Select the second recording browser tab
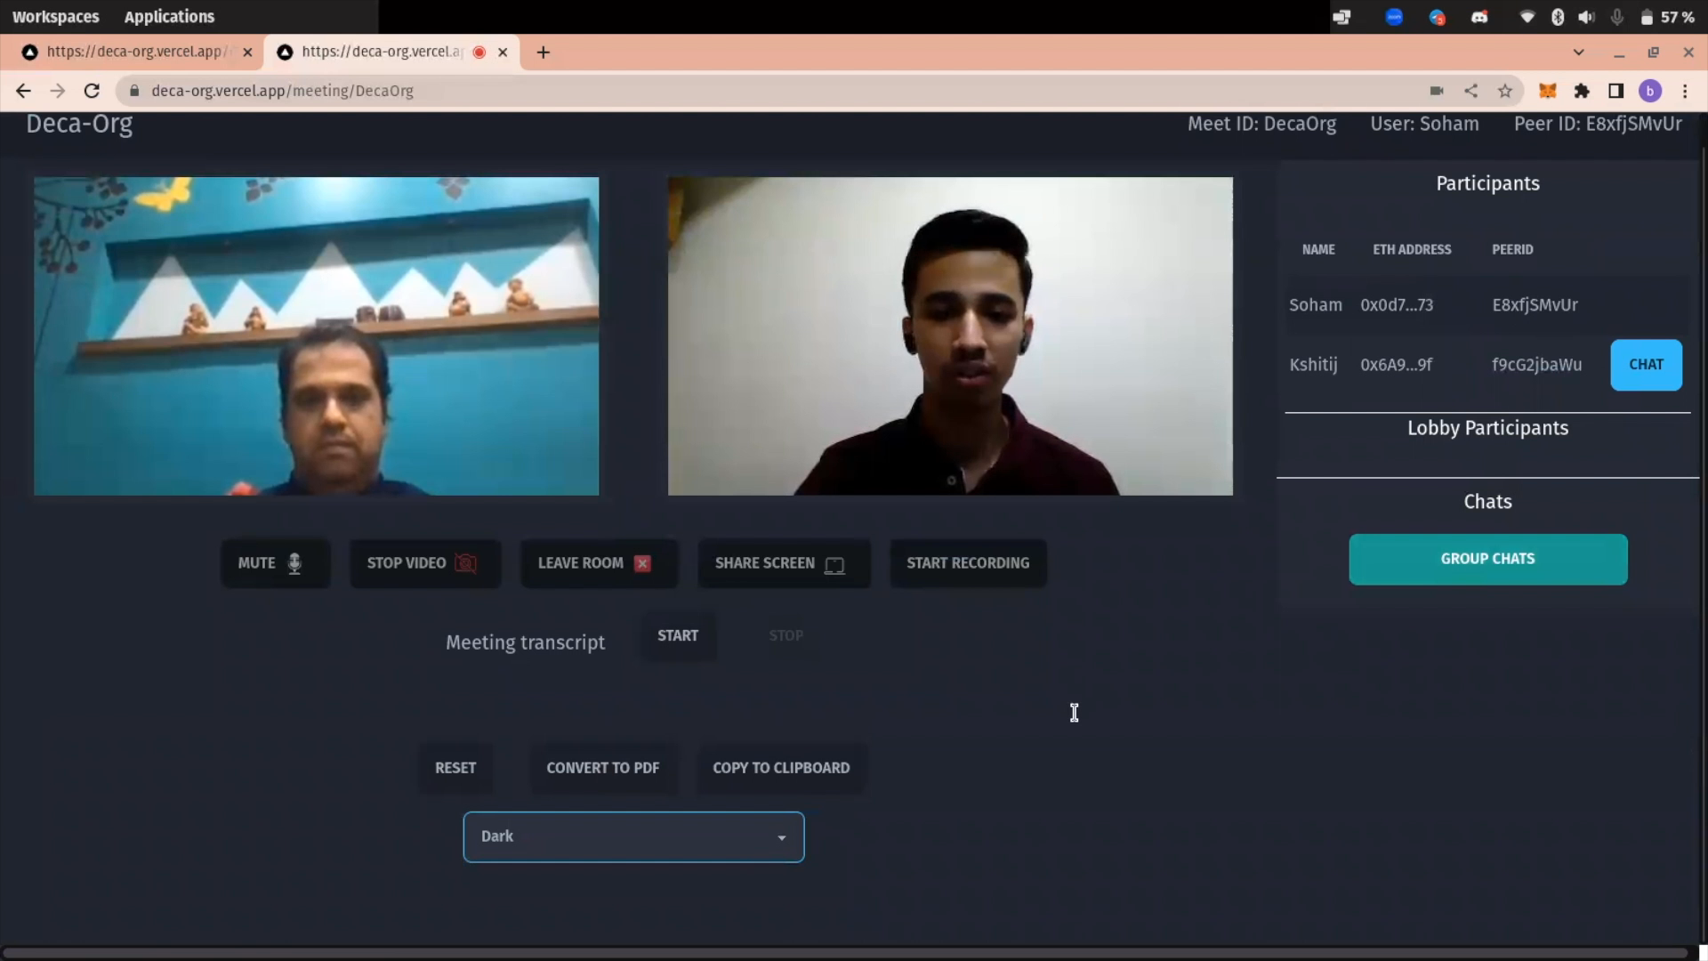Image resolution: width=1708 pixels, height=961 pixels. 383,52
